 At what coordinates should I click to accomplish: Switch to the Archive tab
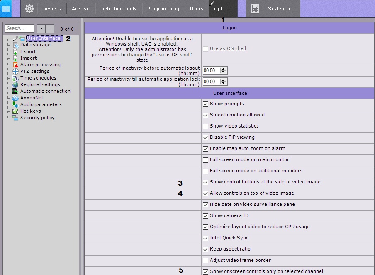coord(80,9)
